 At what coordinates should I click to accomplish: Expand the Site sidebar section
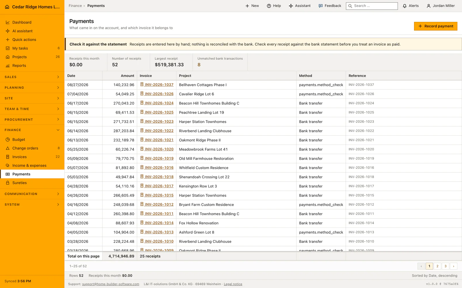pyautogui.click(x=32, y=98)
